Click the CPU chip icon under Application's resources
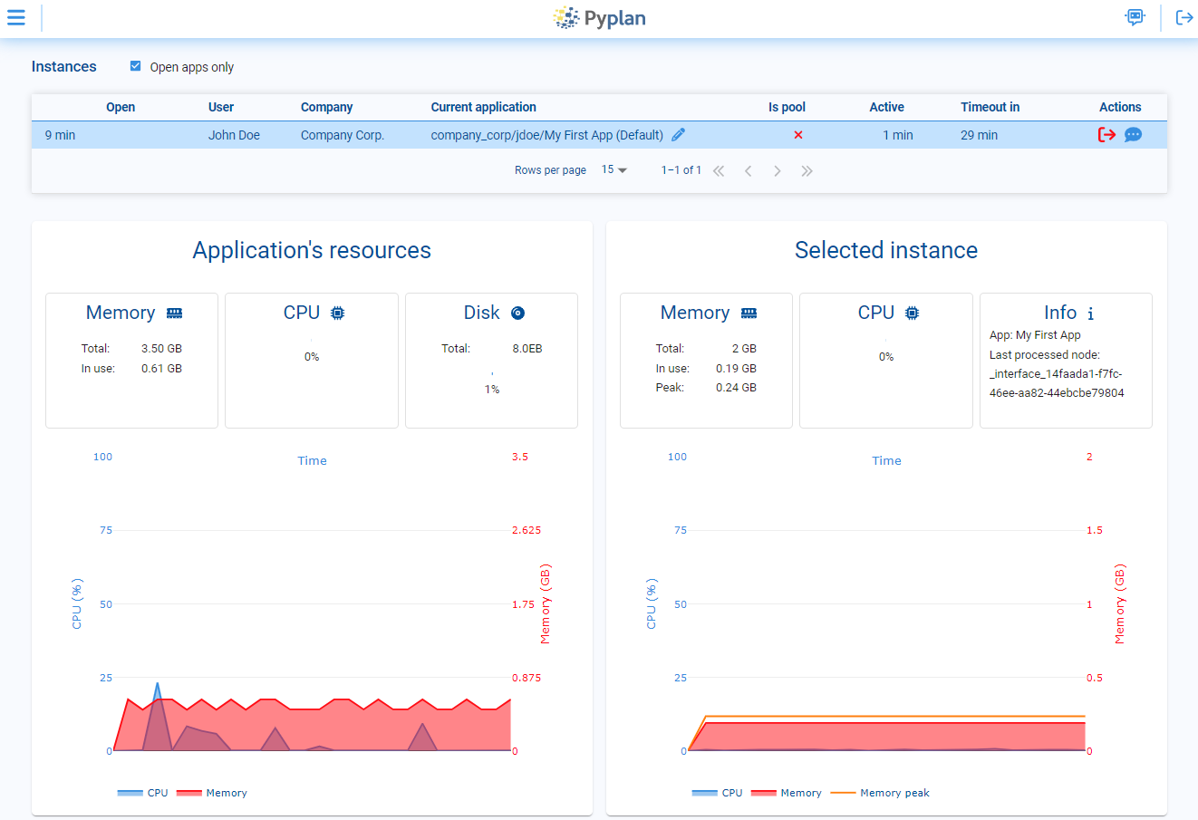 point(338,312)
